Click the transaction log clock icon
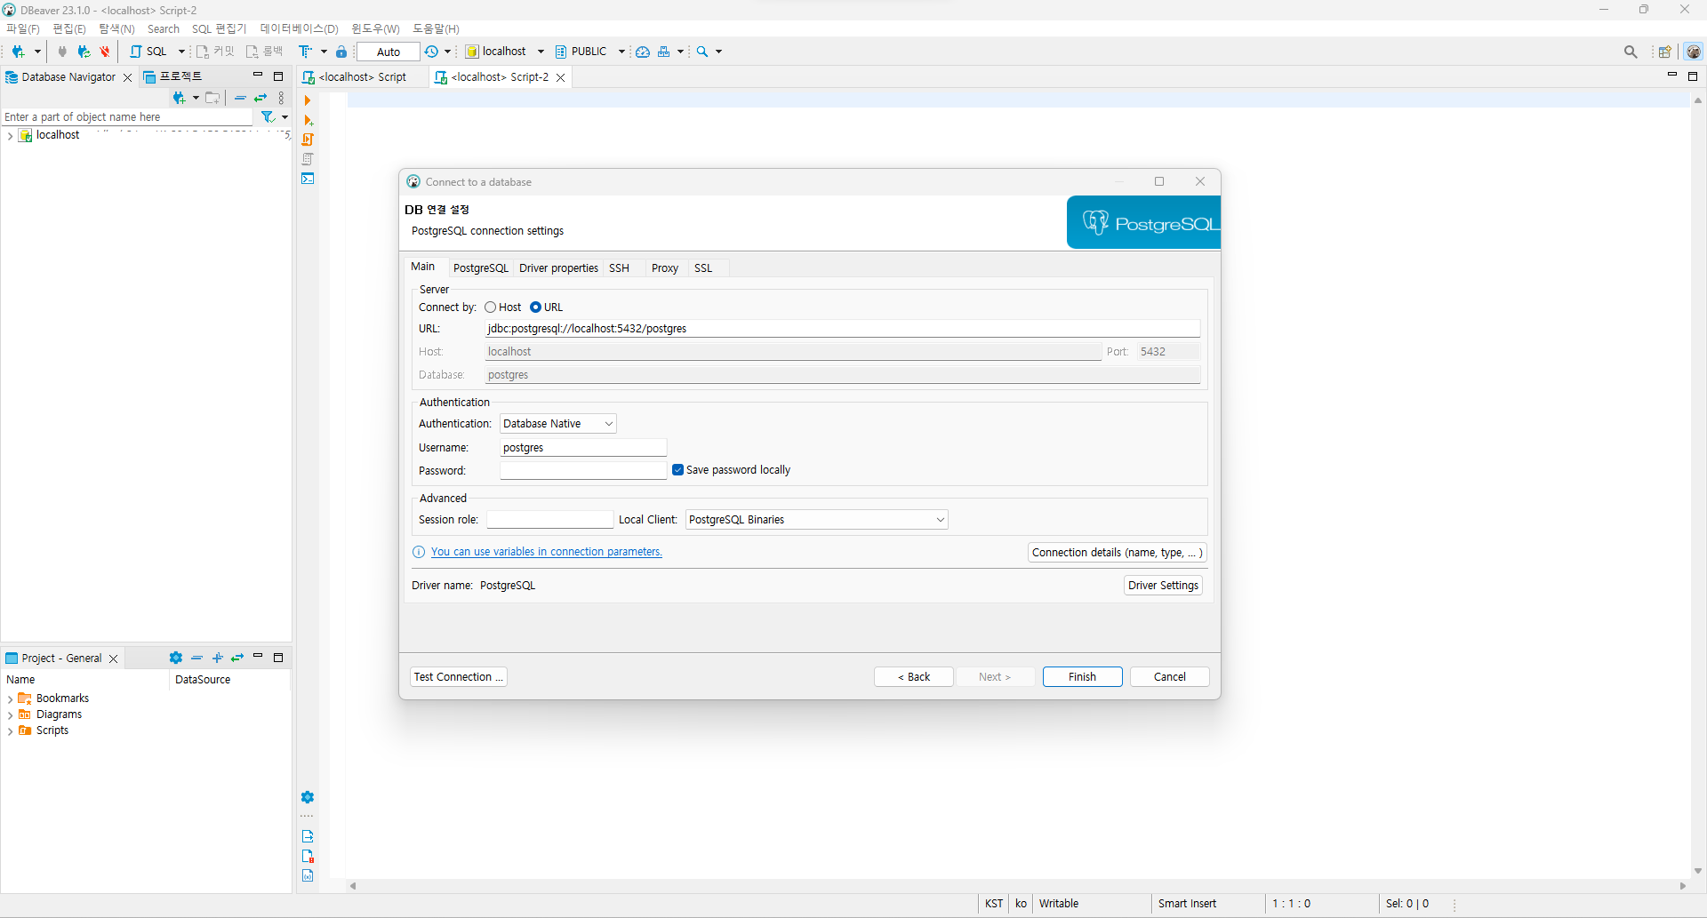Screen dimensions: 1707x918 point(431,52)
